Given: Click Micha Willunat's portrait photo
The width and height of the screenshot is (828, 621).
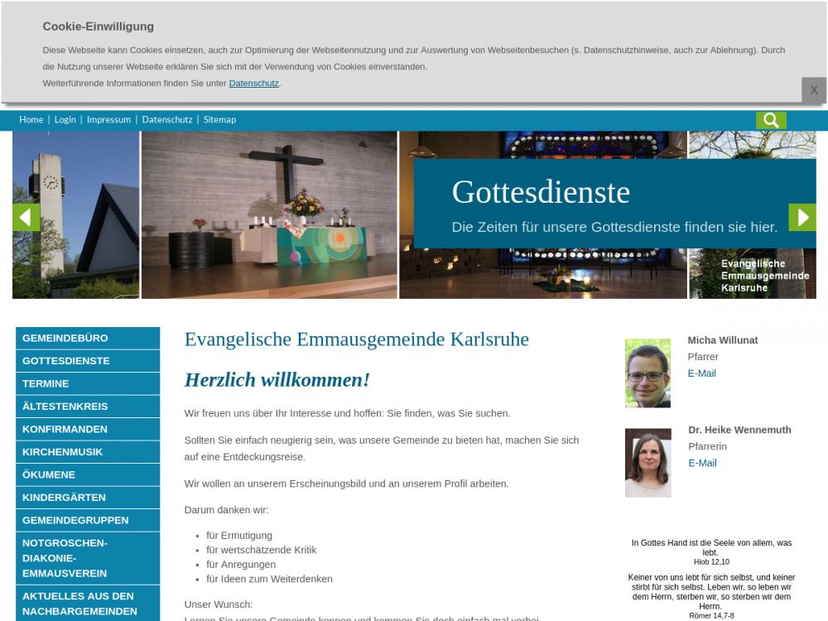Looking at the screenshot, I should [x=647, y=373].
